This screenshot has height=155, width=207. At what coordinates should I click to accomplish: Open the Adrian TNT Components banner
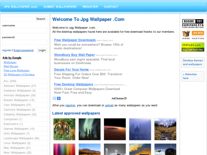[x=193, y=24]
